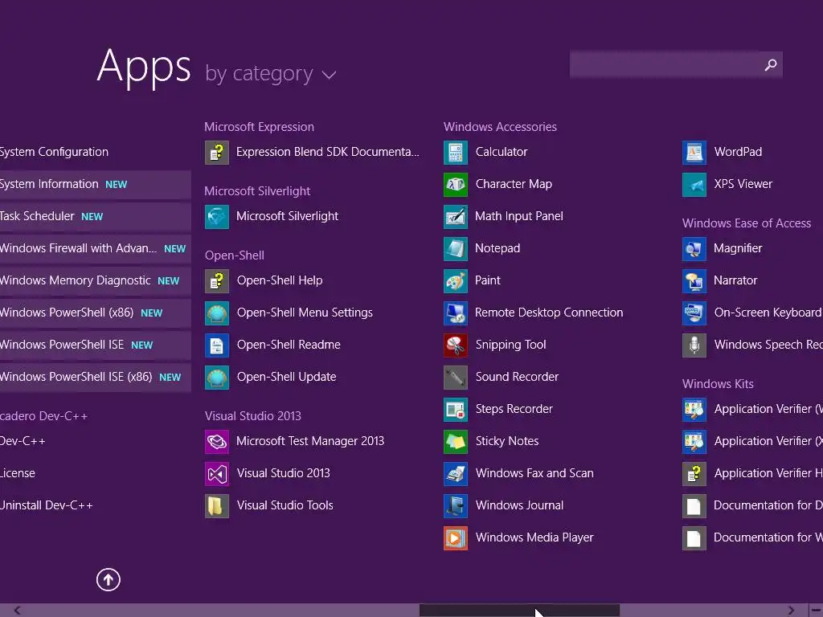Open Windows PowerShell ISE (x86) entry
The image size is (823, 617).
tap(95, 378)
